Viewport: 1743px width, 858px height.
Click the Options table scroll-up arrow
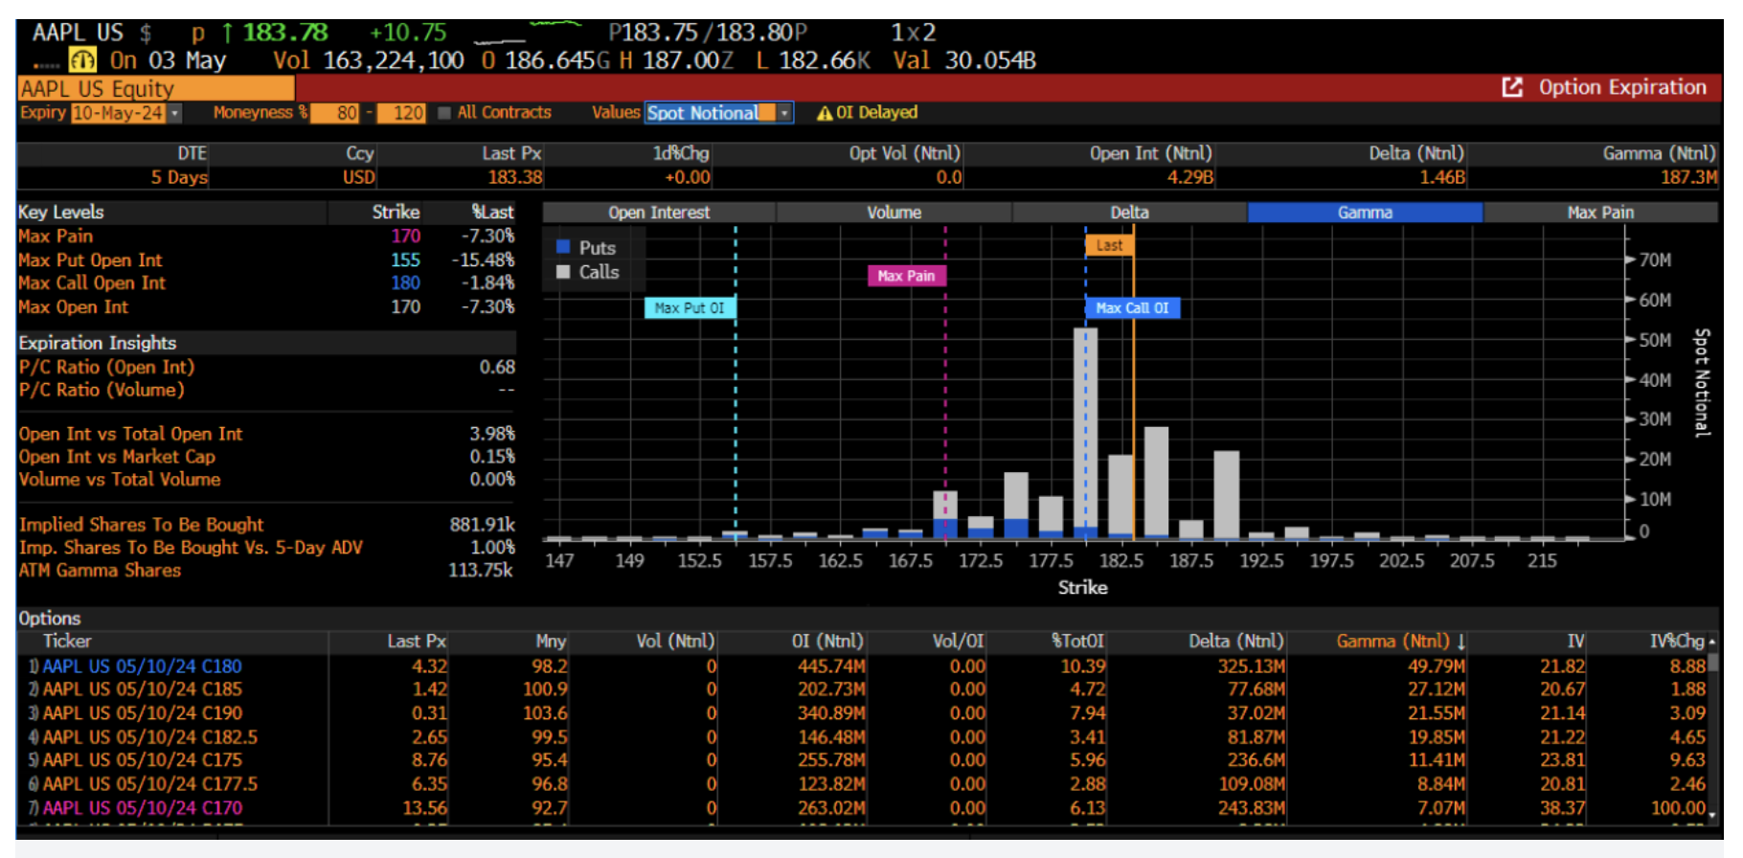click(x=1712, y=642)
